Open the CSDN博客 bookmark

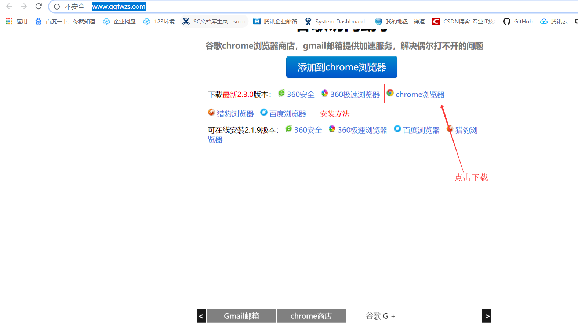point(463,21)
